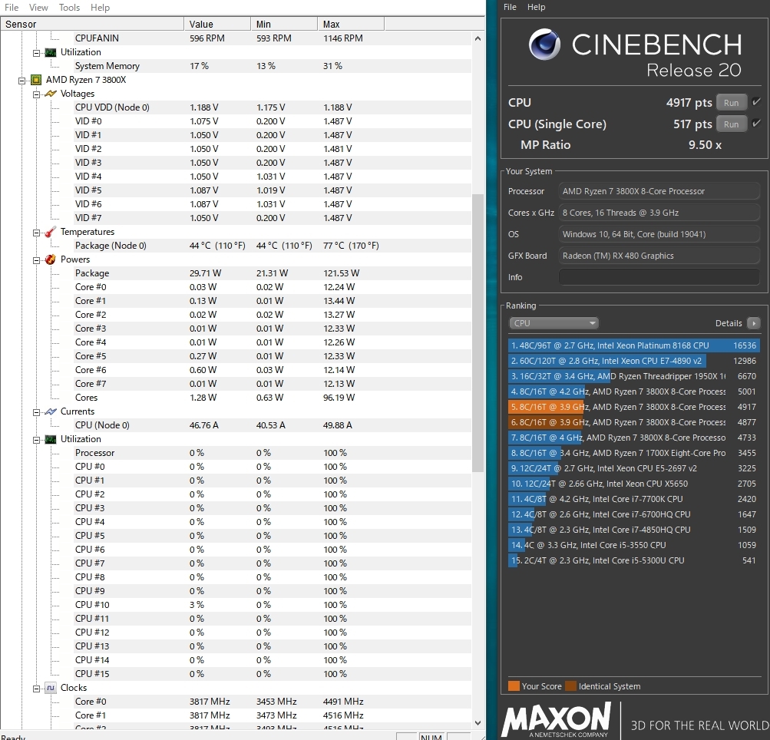The width and height of the screenshot is (770, 740).
Task: Click the CPU Utilization graph icon
Action: tap(51, 439)
